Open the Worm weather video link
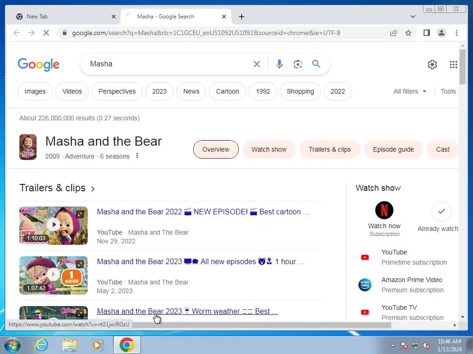Viewport: 473px width, 354px height. [x=187, y=311]
